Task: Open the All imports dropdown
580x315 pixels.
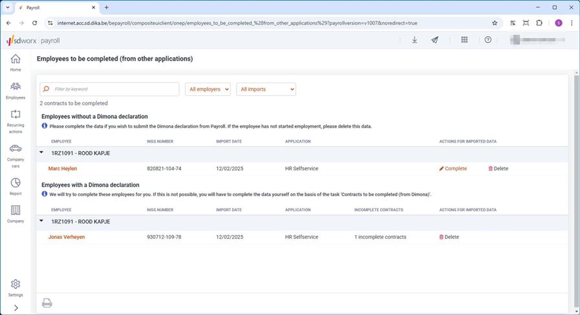Action: 266,89
